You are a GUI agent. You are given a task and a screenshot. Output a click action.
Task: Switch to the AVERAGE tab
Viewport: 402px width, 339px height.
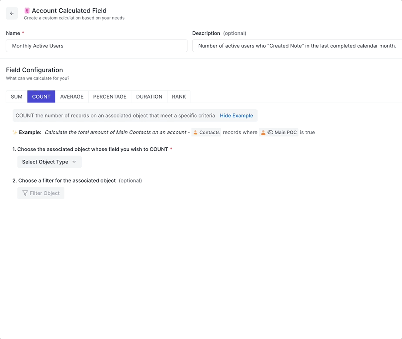pyautogui.click(x=72, y=96)
